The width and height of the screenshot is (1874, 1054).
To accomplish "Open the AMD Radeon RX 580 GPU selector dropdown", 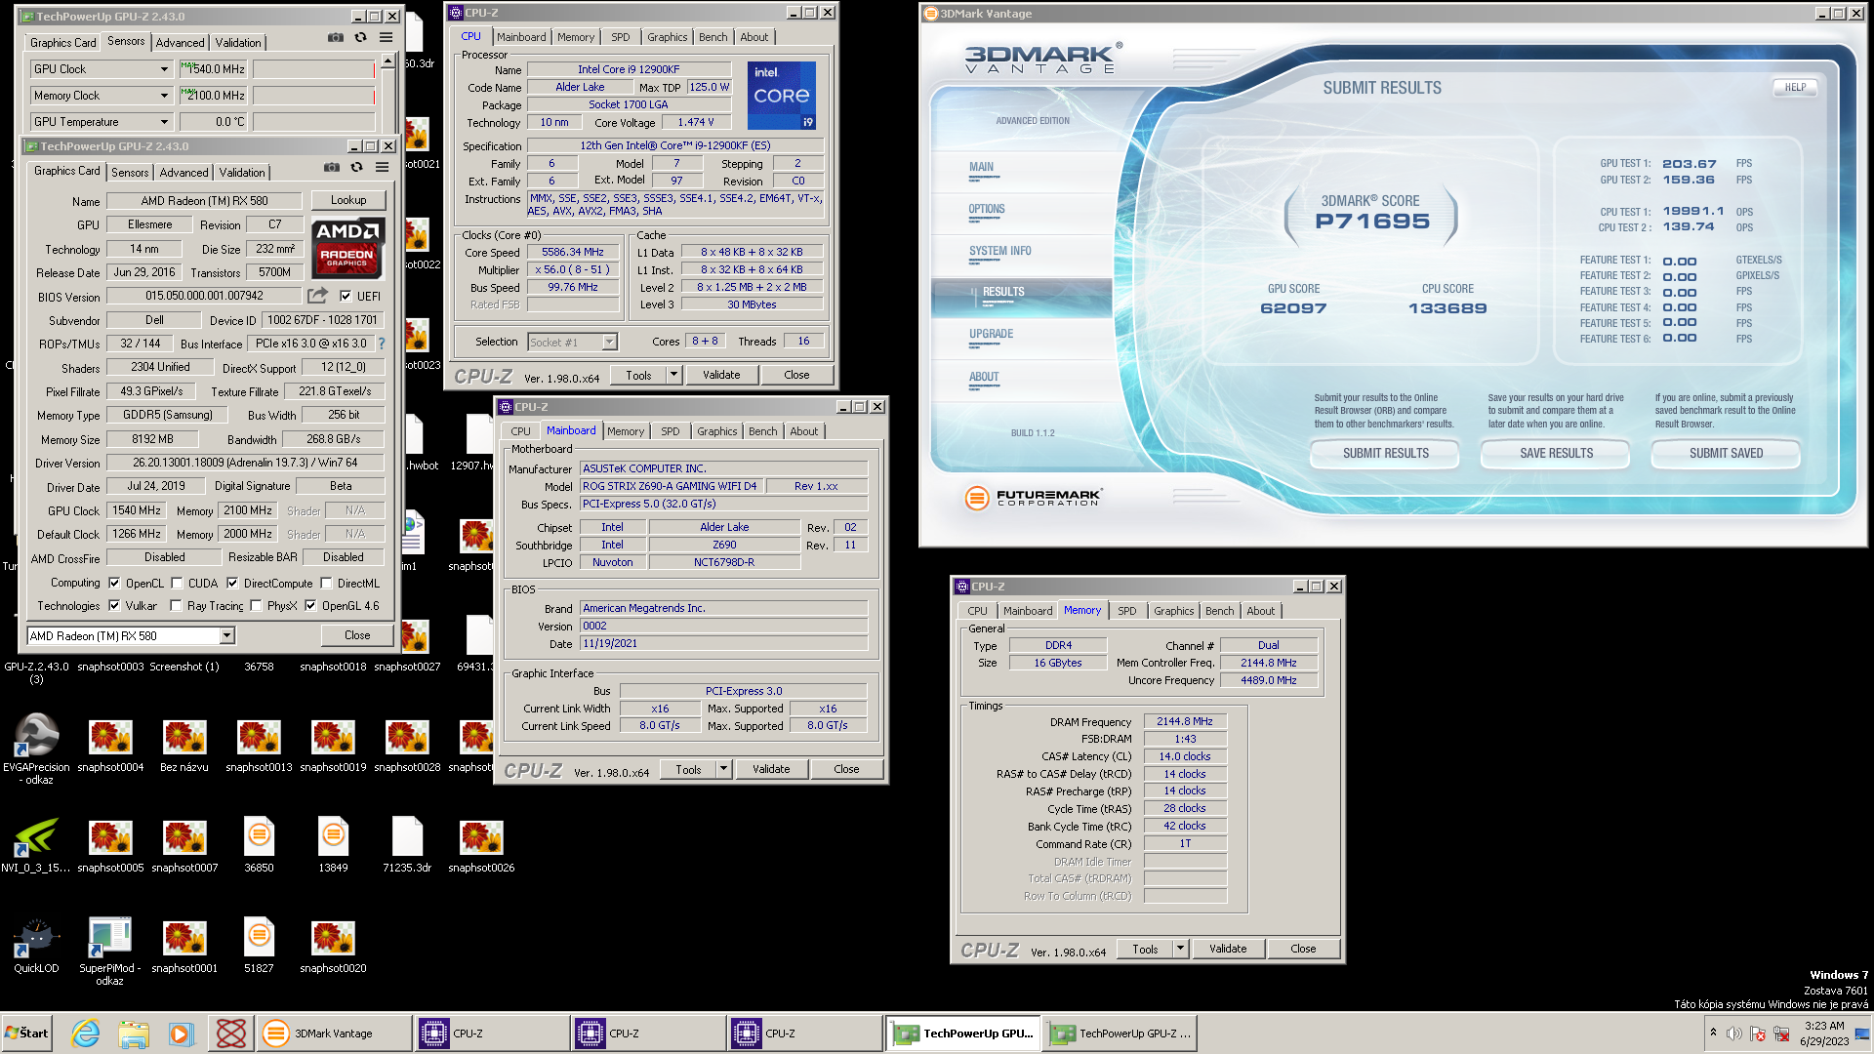I will click(226, 635).
